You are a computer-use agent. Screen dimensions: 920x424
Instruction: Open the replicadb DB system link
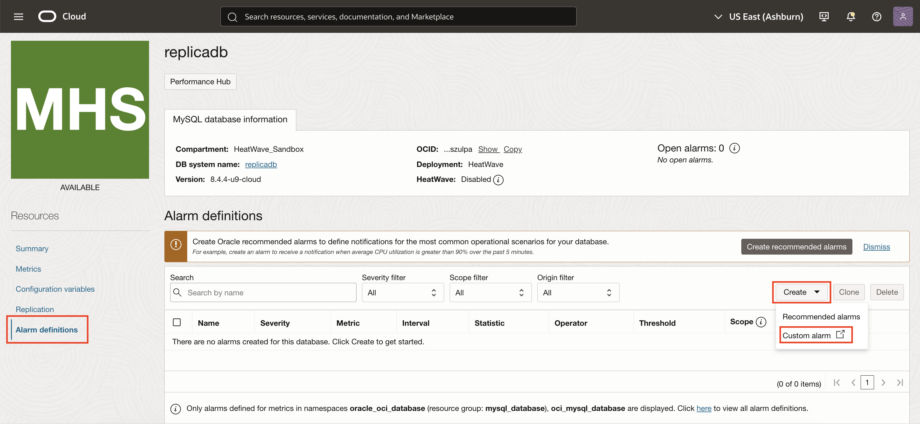(x=261, y=165)
